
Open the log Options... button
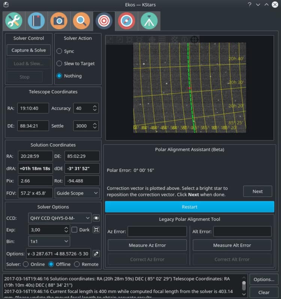click(264, 280)
